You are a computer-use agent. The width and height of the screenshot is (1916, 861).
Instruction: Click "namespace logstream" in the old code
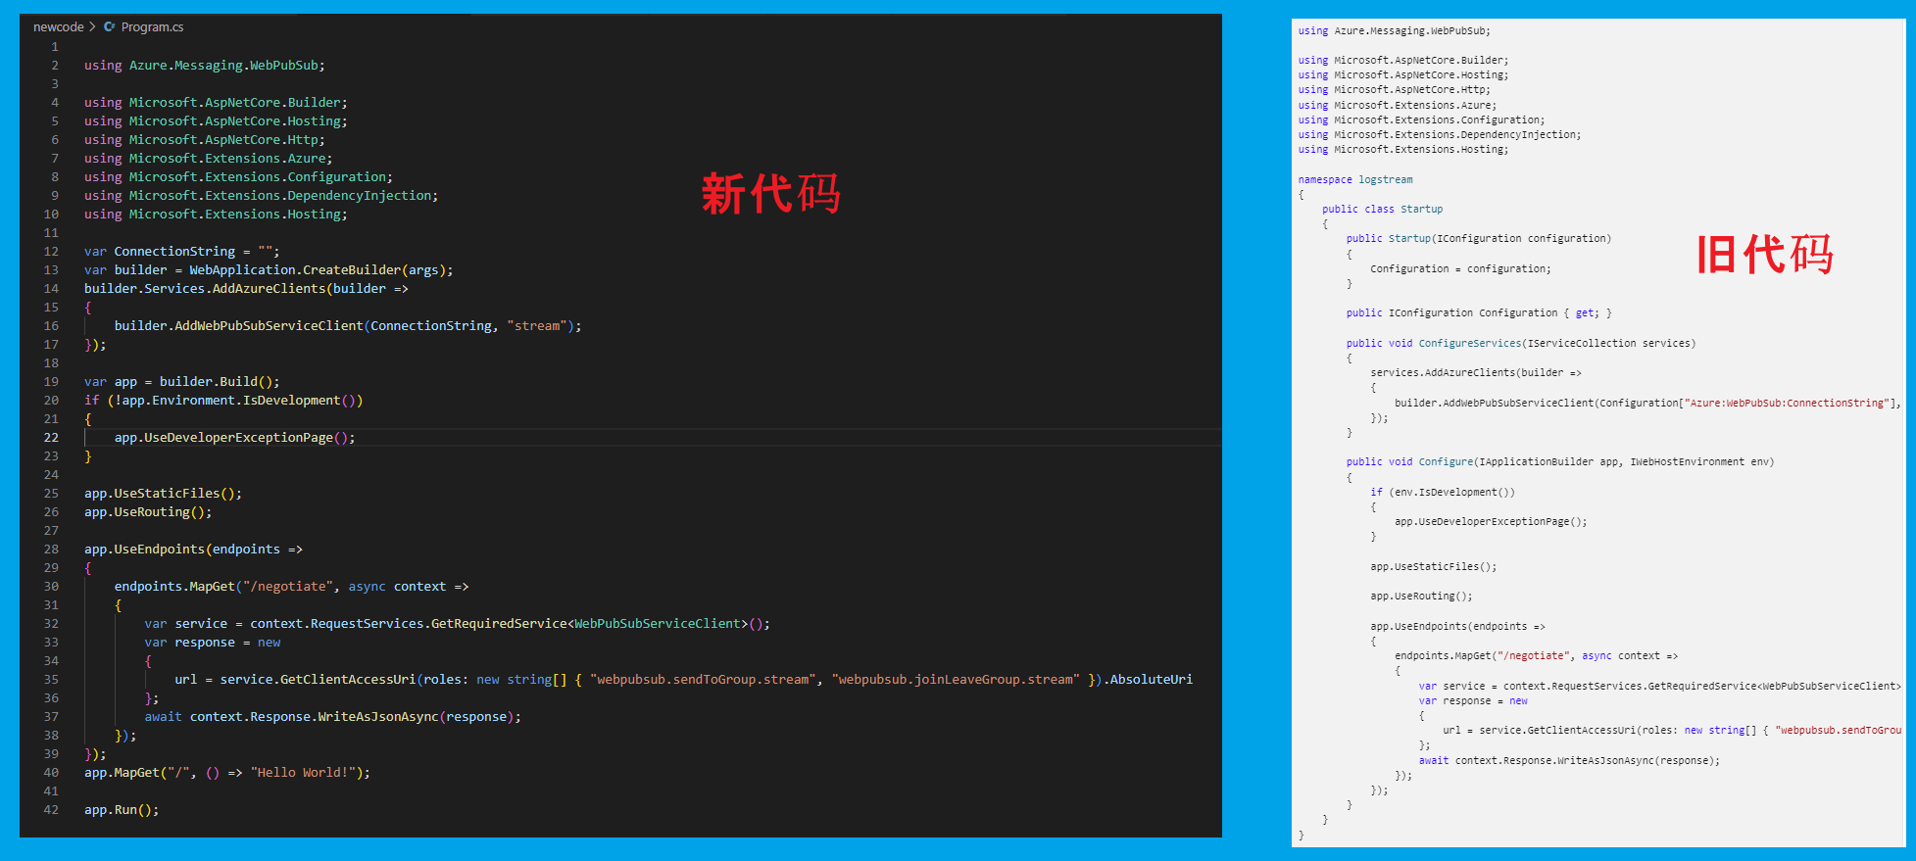[x=1355, y=180]
